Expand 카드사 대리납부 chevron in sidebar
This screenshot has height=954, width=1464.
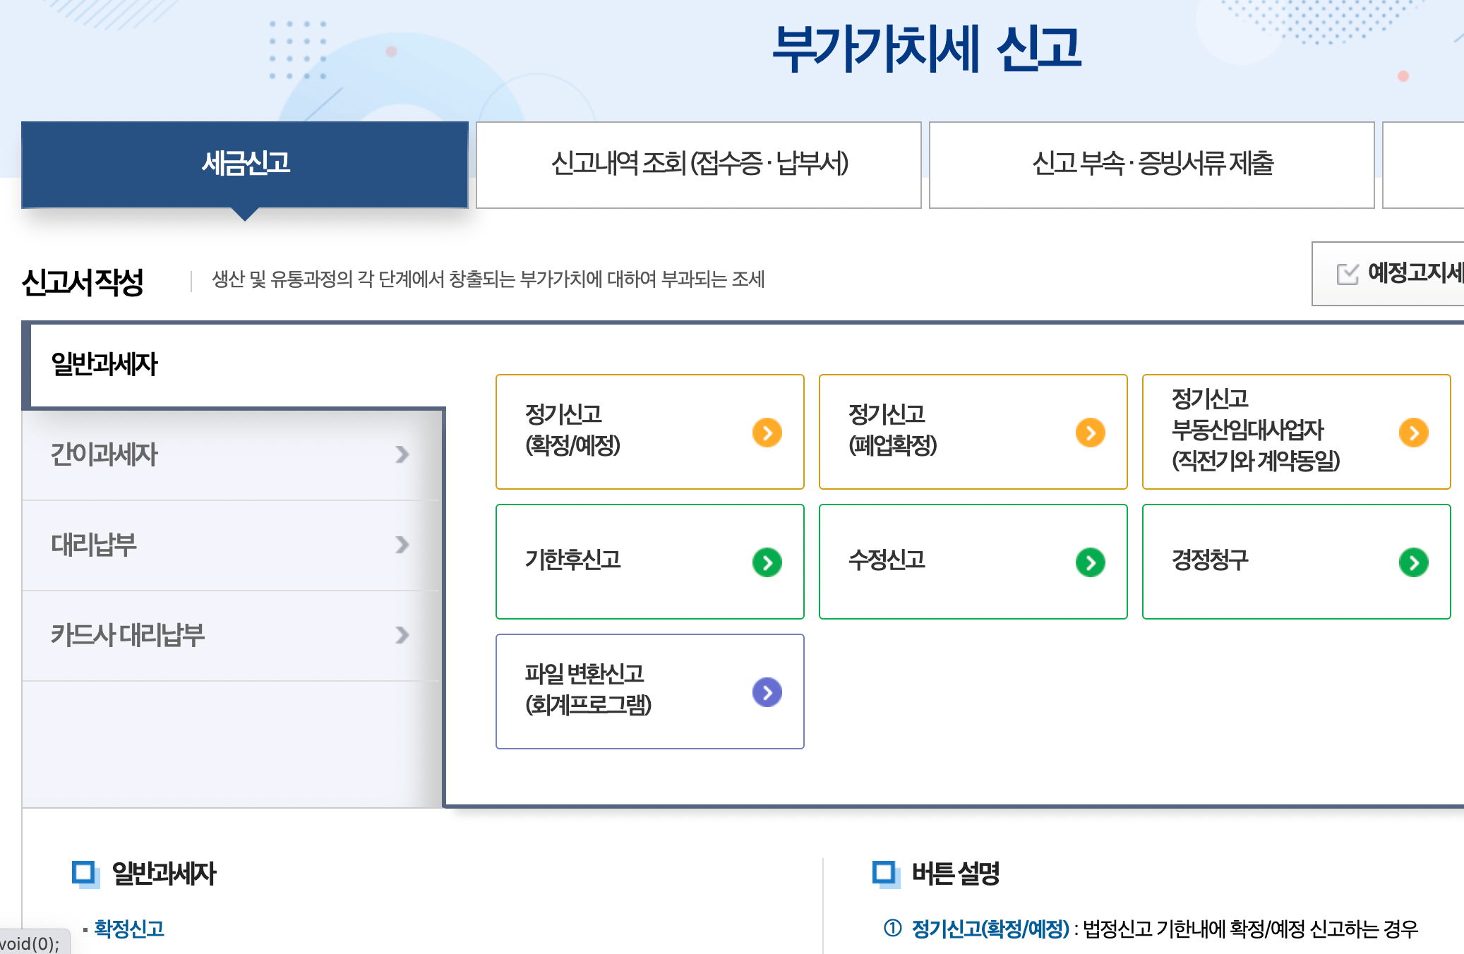click(x=402, y=635)
